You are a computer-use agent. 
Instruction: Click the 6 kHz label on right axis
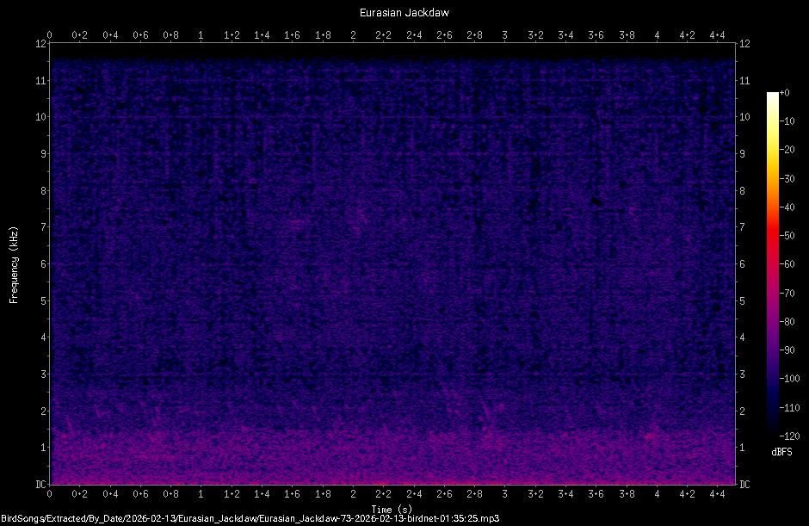(741, 264)
